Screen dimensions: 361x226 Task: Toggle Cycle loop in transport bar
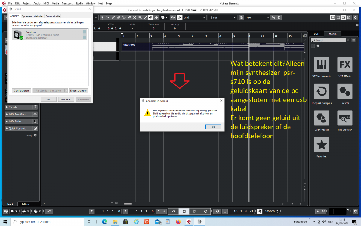coord(173,211)
